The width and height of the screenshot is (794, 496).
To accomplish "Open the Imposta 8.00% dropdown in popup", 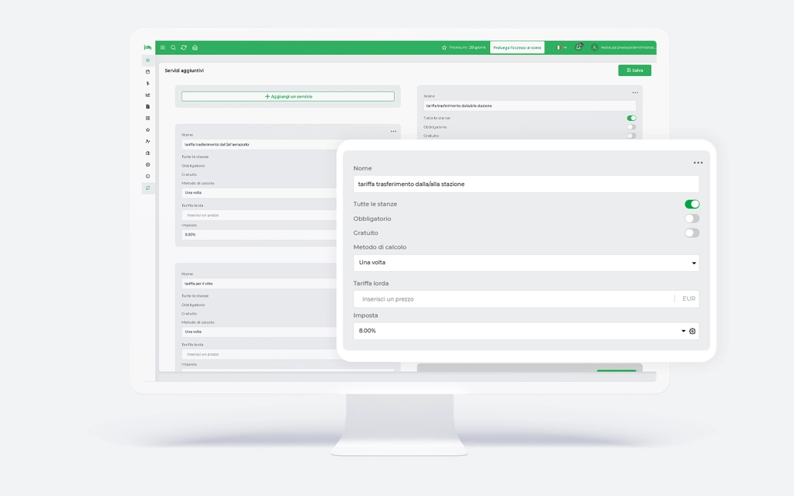I will [516, 331].
